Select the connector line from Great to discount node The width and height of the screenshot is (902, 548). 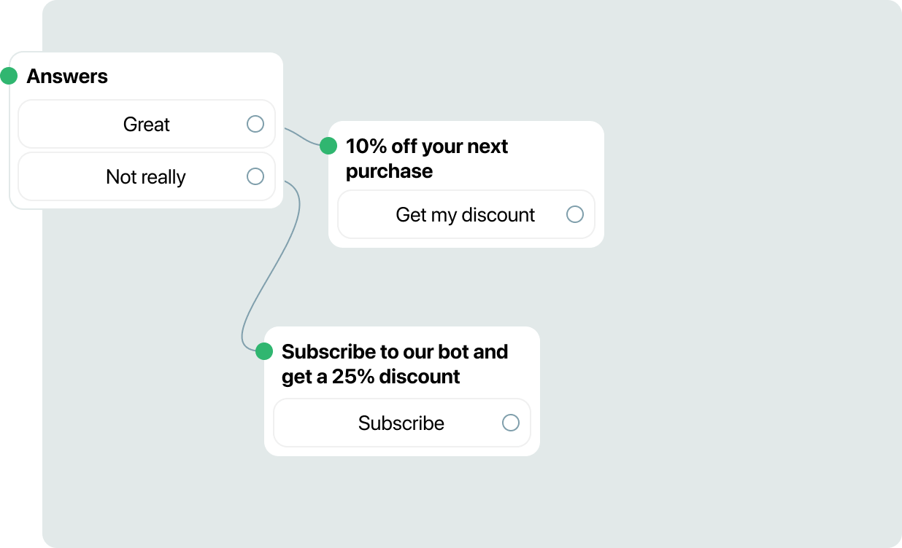[302, 137]
